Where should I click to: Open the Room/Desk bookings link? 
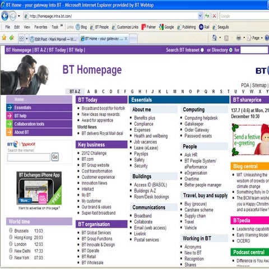point(151,197)
